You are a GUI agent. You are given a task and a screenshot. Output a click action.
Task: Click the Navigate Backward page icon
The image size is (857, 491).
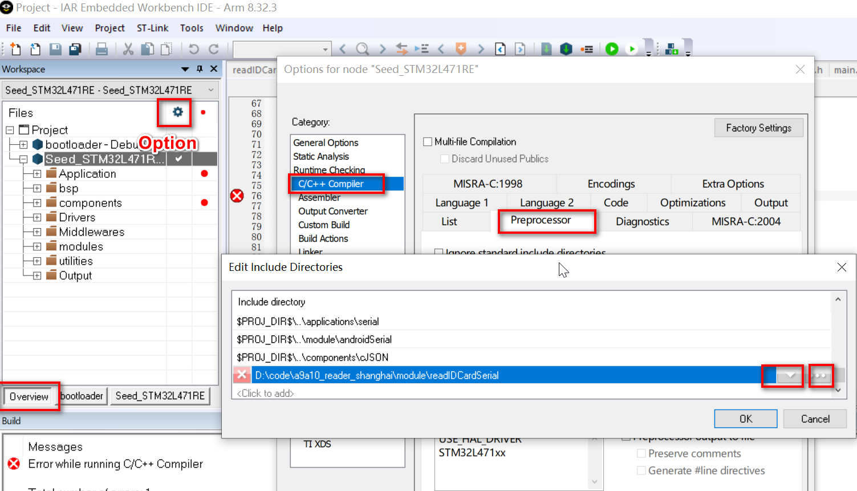pyautogui.click(x=500, y=49)
